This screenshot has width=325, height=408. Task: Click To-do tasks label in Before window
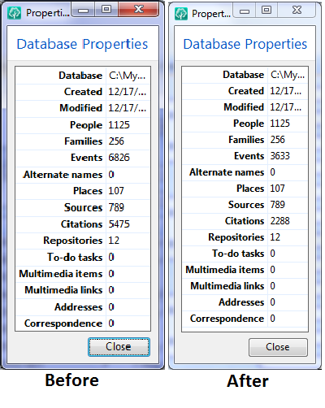[x=75, y=257]
